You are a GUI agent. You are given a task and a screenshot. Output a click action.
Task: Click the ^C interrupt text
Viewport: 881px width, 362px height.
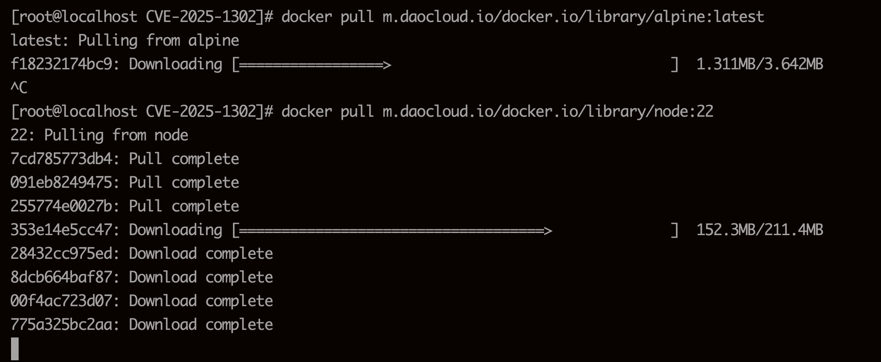pyautogui.click(x=19, y=88)
